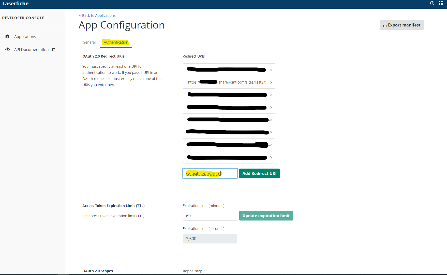Screen dimensions: 447x275
Task: Remove the sharepoint.com redirect URI
Action: pos(271,82)
